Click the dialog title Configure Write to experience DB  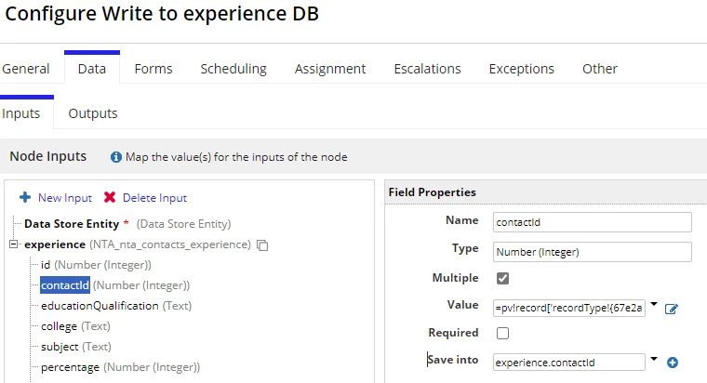(162, 14)
